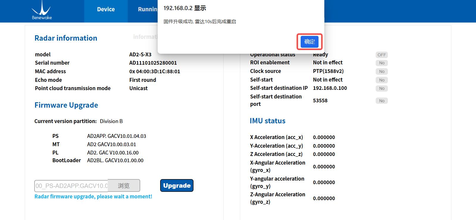Click the upgrade wait status message

click(x=93, y=196)
